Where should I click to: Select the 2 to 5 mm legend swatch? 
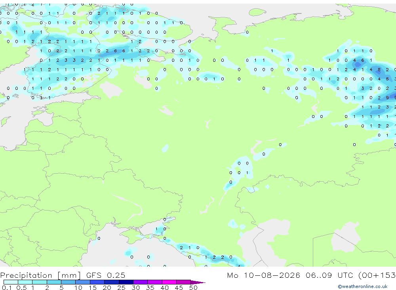point(54,282)
